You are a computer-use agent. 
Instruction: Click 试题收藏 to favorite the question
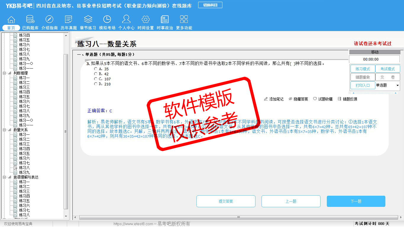(323, 99)
